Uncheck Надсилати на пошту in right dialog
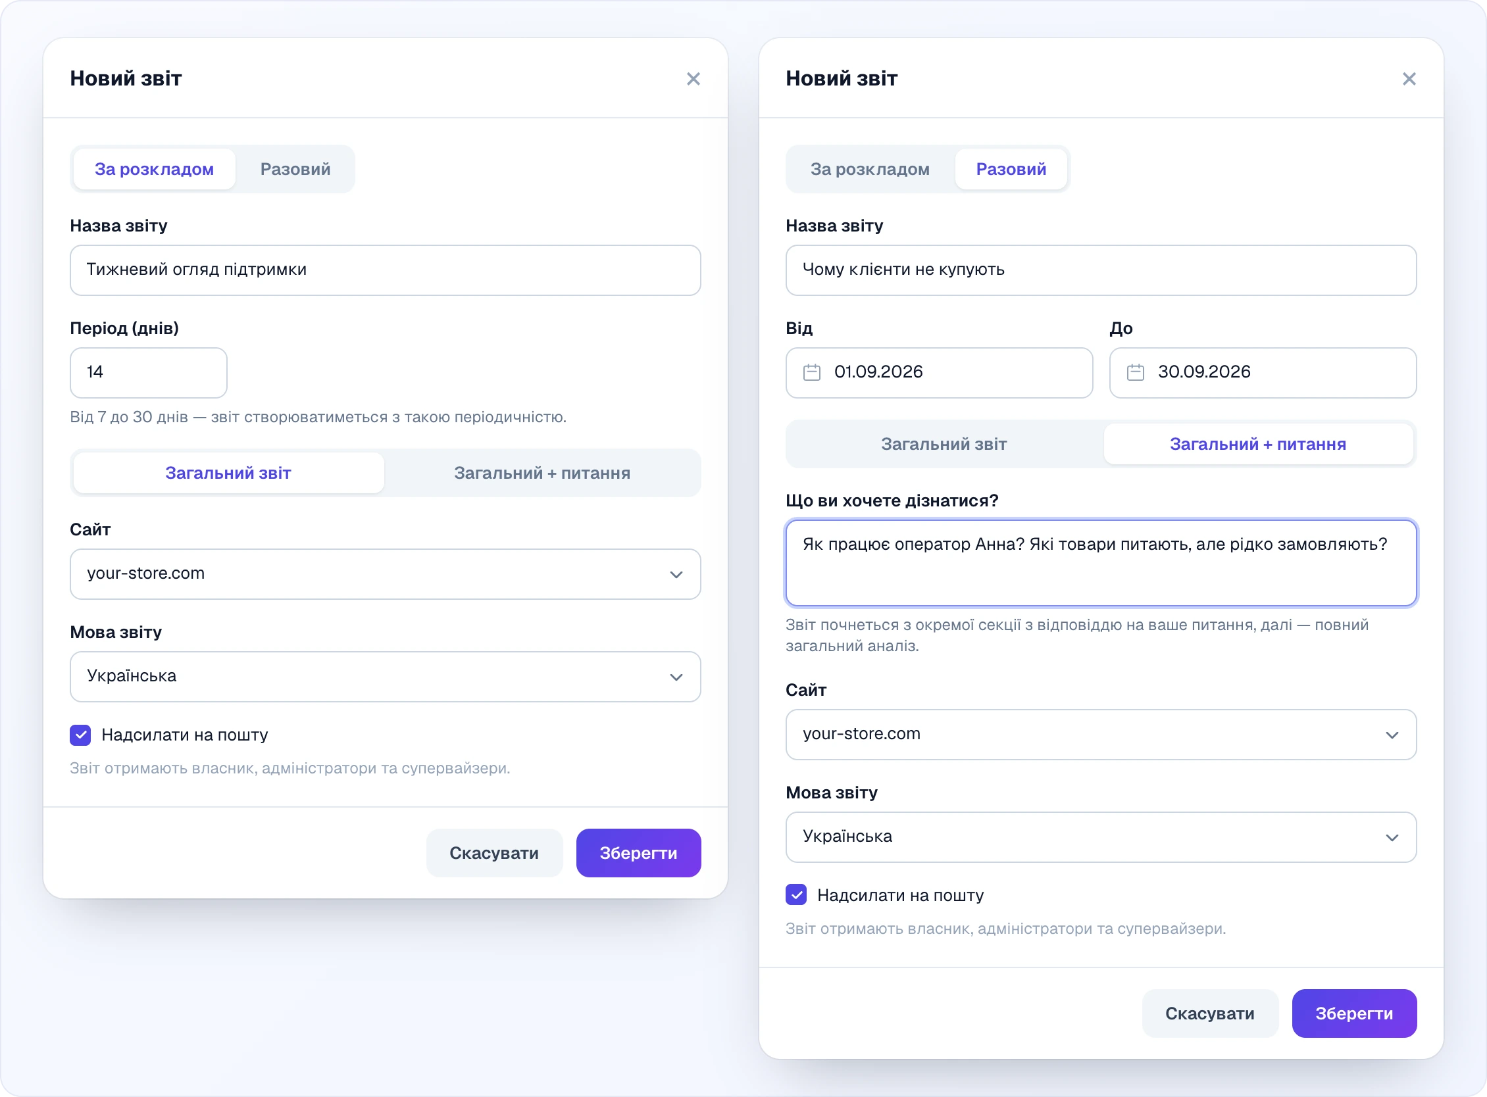The image size is (1487, 1097). click(x=796, y=895)
